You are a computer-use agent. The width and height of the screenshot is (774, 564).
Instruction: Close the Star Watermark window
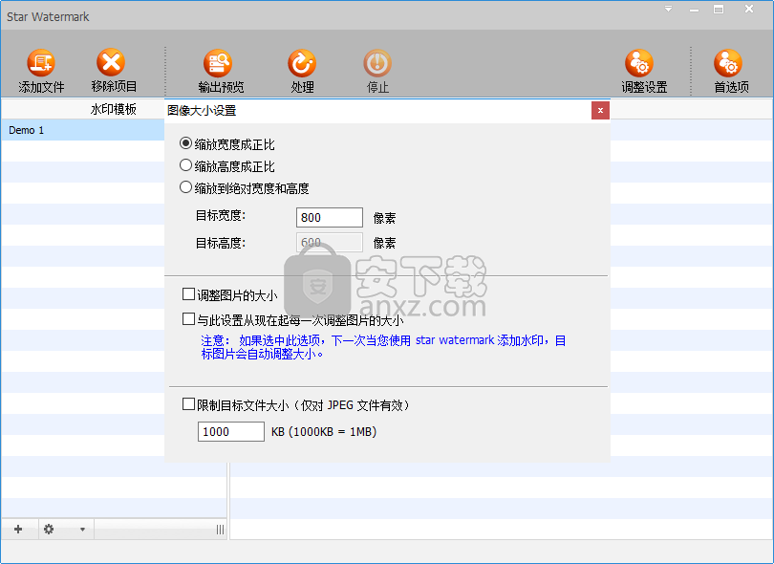(749, 9)
